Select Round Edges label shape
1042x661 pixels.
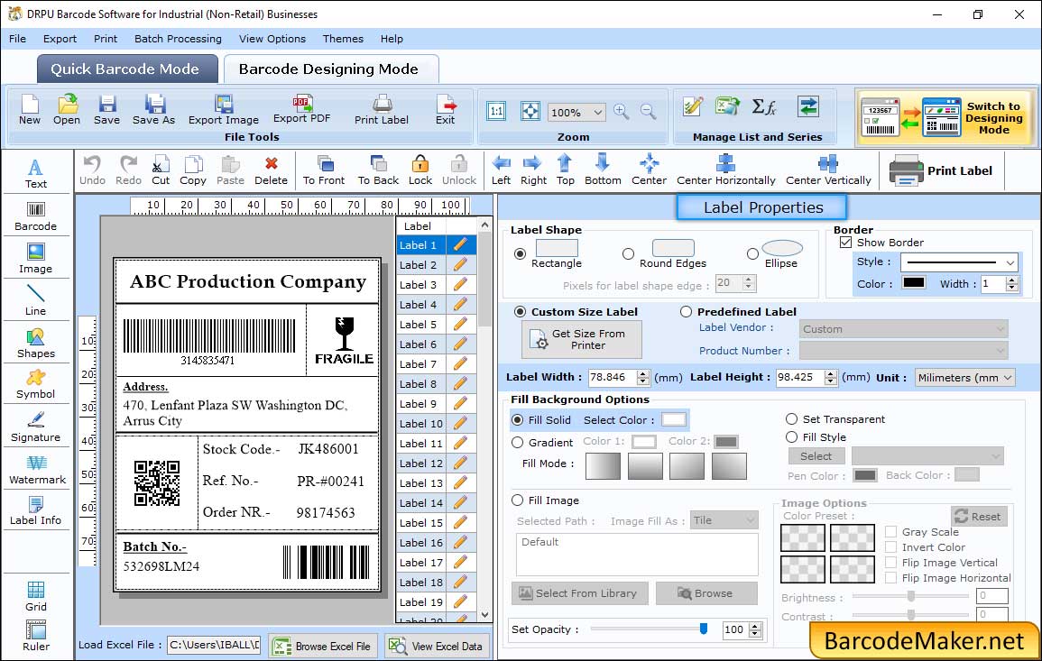click(x=628, y=253)
